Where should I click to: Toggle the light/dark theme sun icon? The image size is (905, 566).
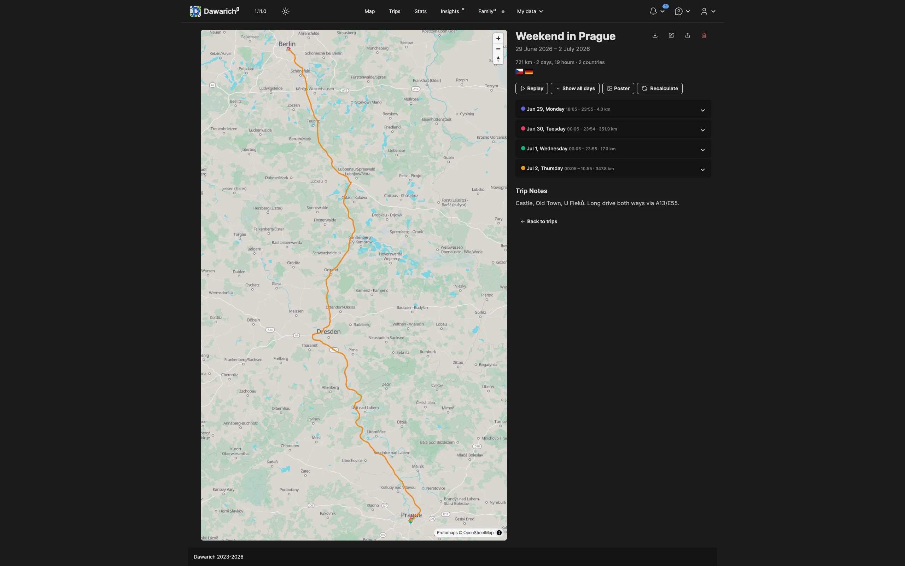pos(286,11)
